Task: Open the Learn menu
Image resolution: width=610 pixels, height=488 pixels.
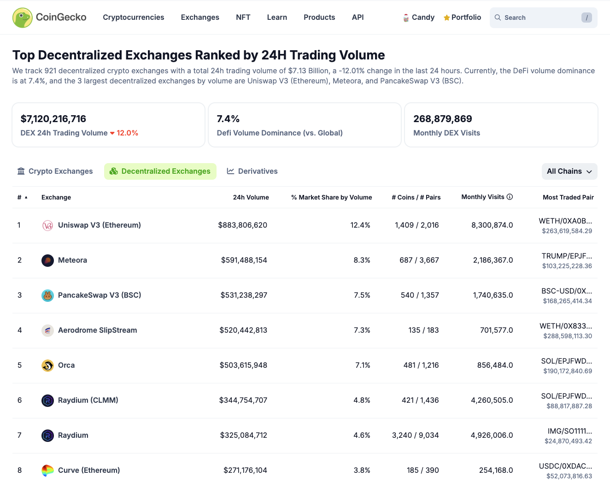Action: 277,18
